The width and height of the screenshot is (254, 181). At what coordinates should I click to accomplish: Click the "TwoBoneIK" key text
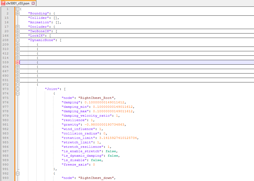(40, 31)
